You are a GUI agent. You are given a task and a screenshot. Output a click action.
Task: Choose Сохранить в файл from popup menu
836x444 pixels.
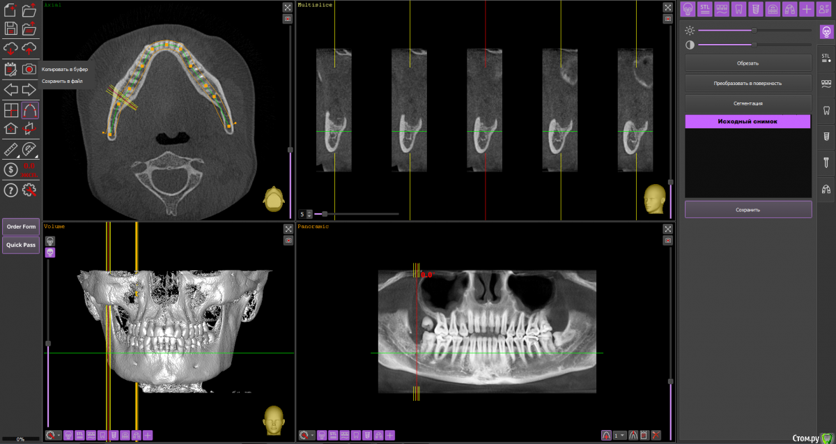tap(62, 81)
